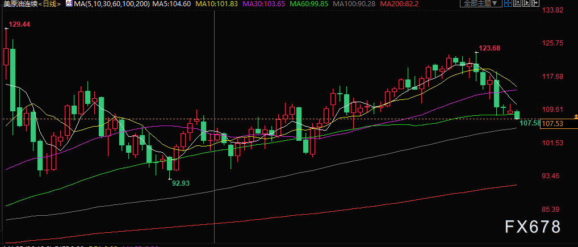Click the 107.53 current price box
The image size is (578, 247).
click(x=559, y=124)
